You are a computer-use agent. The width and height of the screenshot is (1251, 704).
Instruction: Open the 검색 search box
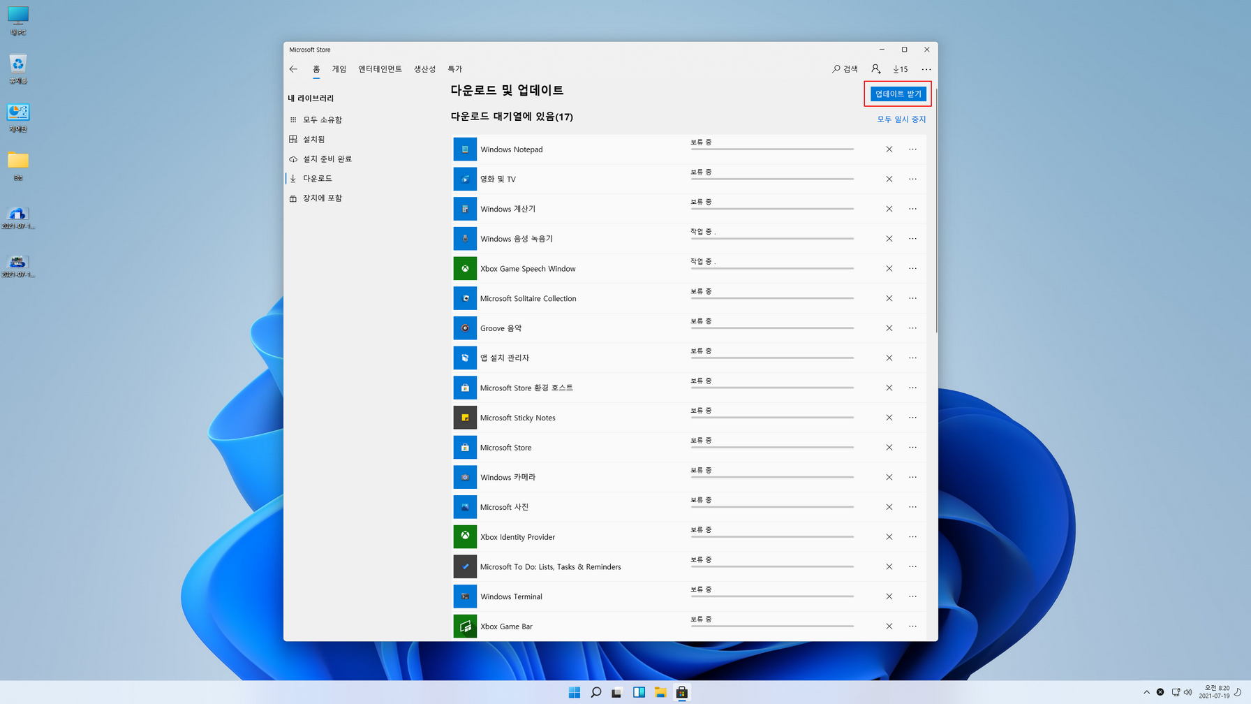(845, 69)
